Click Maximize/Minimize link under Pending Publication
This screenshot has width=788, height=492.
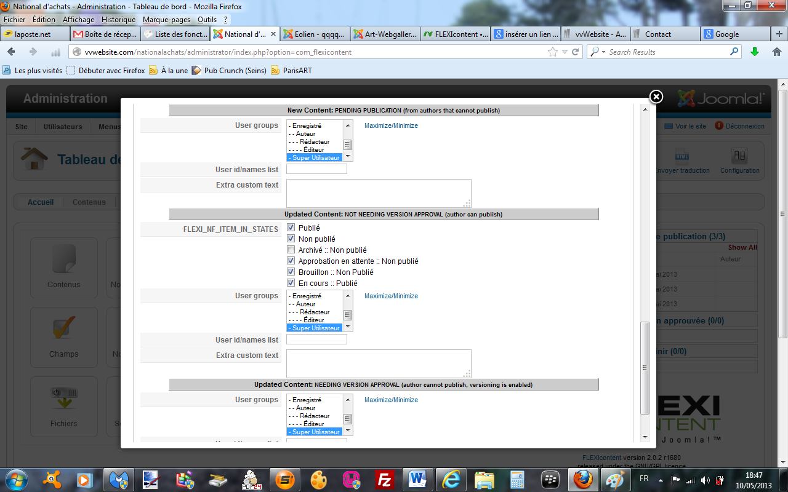(x=391, y=125)
